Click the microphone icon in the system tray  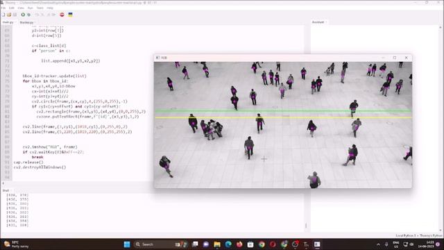click(x=386, y=244)
